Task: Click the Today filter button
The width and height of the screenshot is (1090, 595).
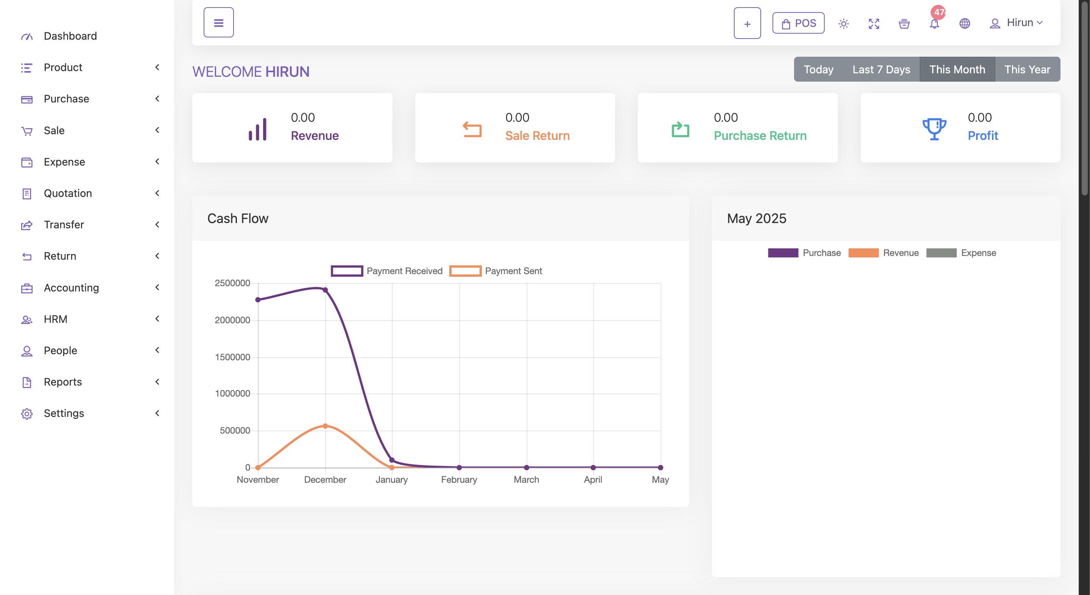Action: pos(818,69)
